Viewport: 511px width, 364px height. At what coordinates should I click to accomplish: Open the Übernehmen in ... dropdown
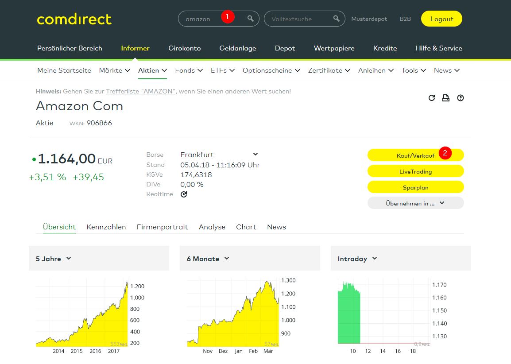click(x=415, y=203)
